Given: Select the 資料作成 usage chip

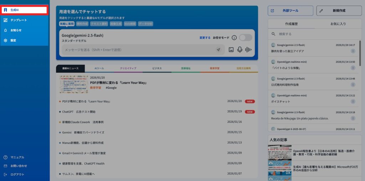Looking at the screenshot, I should [x=82, y=24].
